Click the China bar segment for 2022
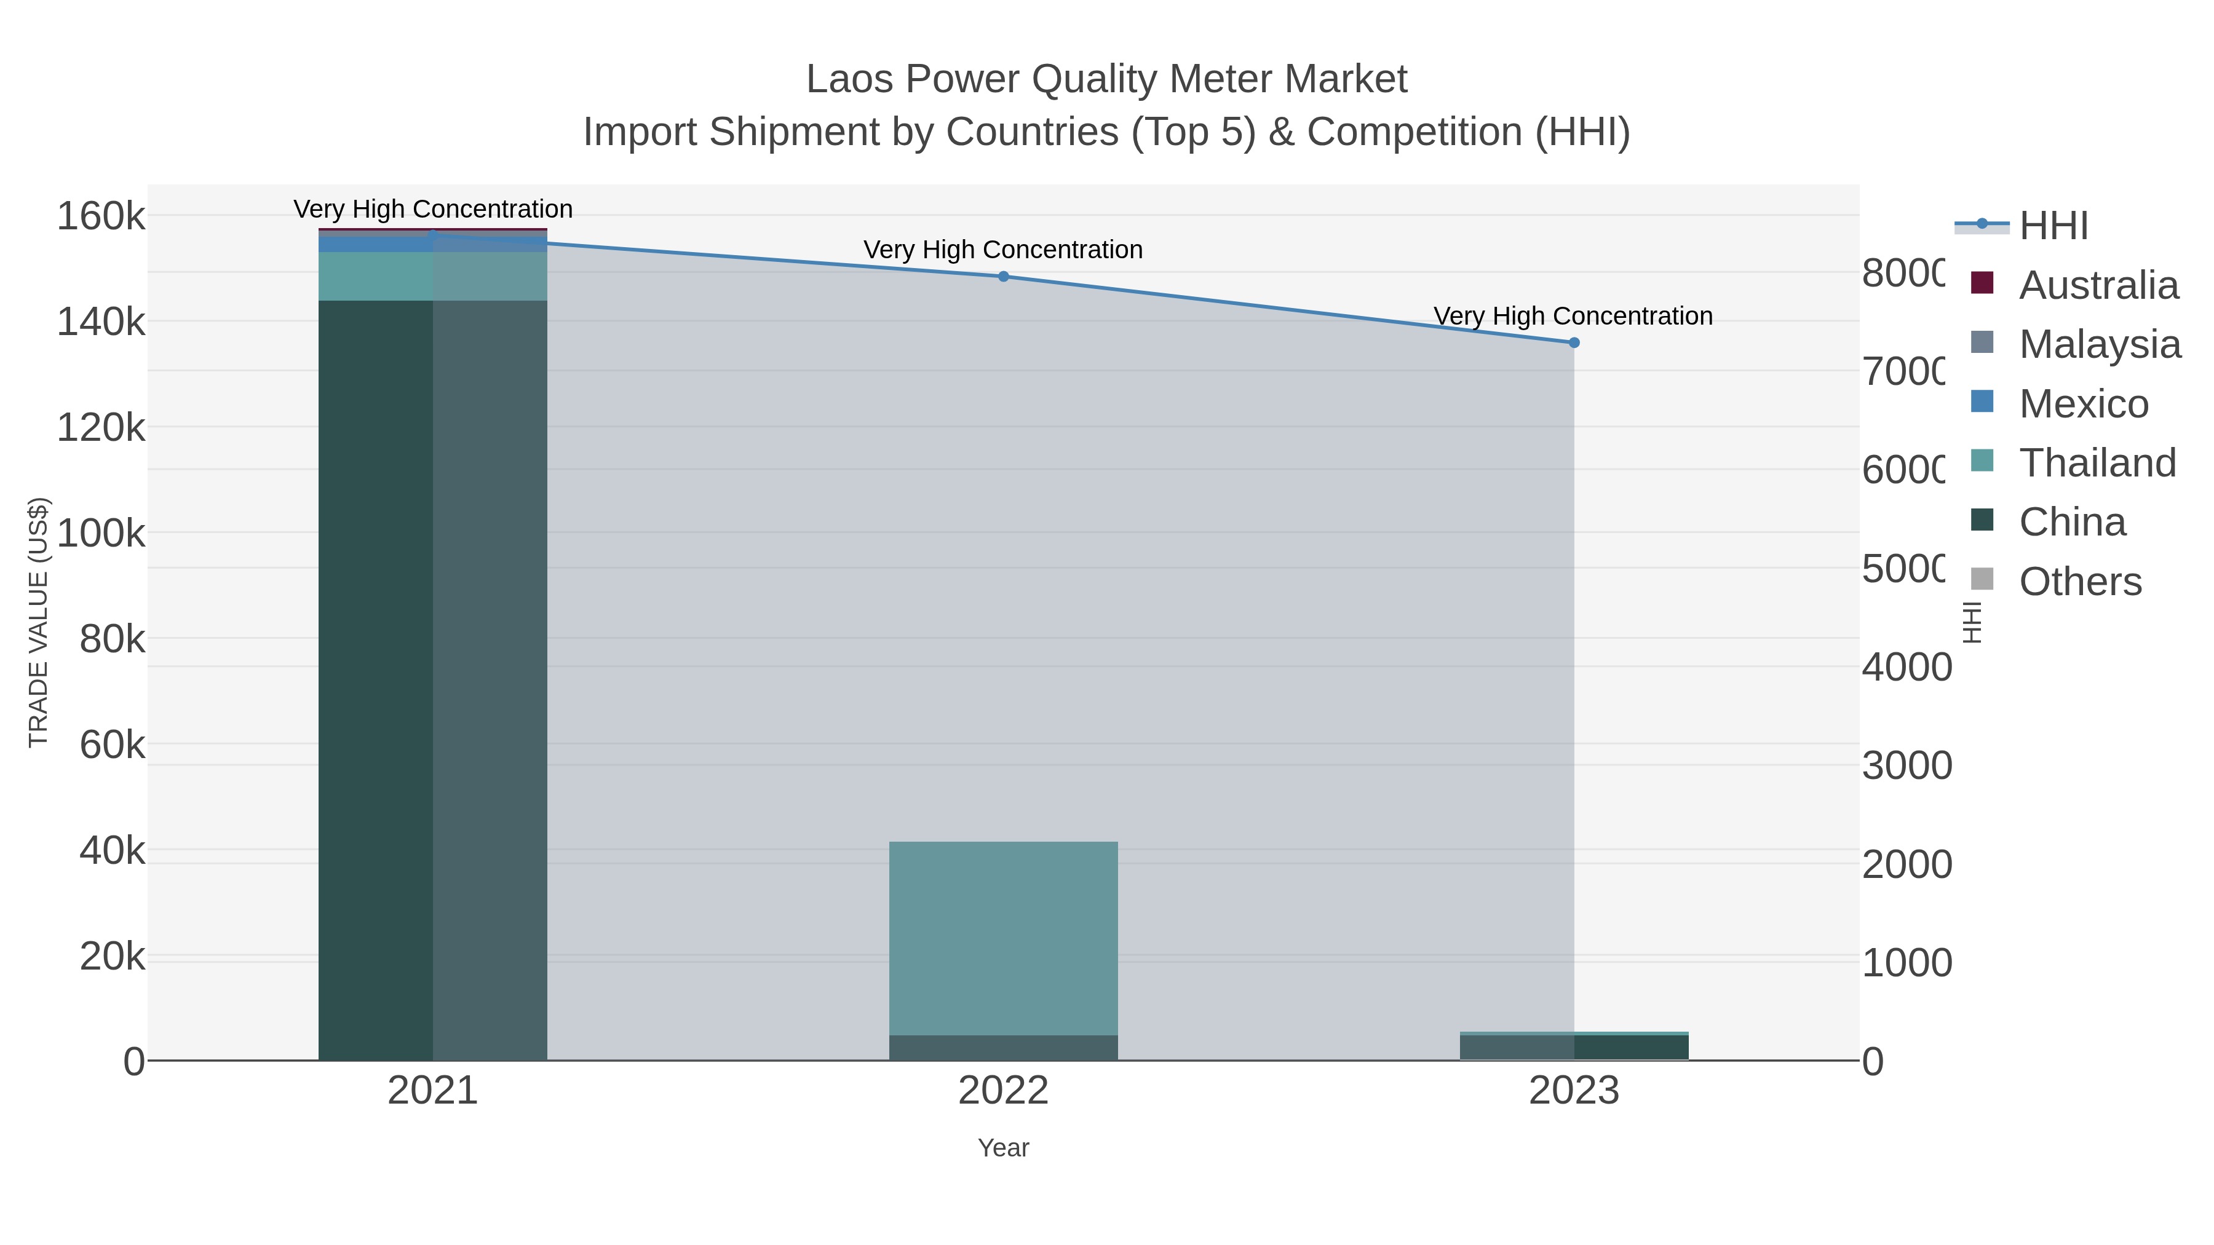2214x1245 pixels. click(x=1003, y=1048)
